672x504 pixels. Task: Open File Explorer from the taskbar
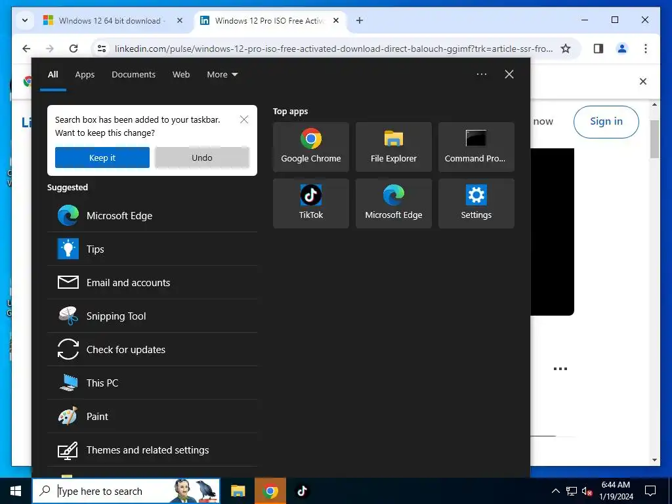(238, 491)
